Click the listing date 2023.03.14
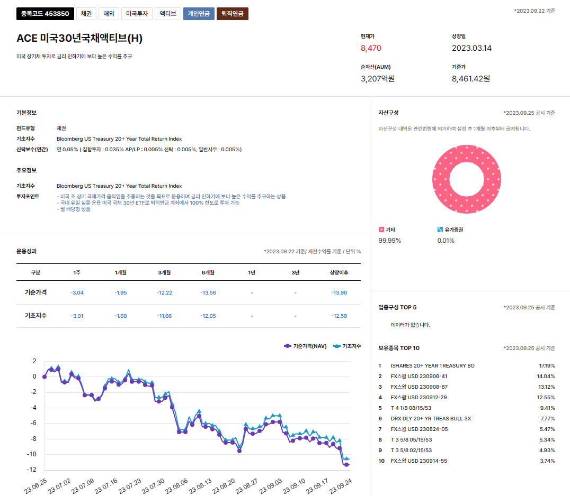Viewport: 570px width, 496px height. coord(471,48)
